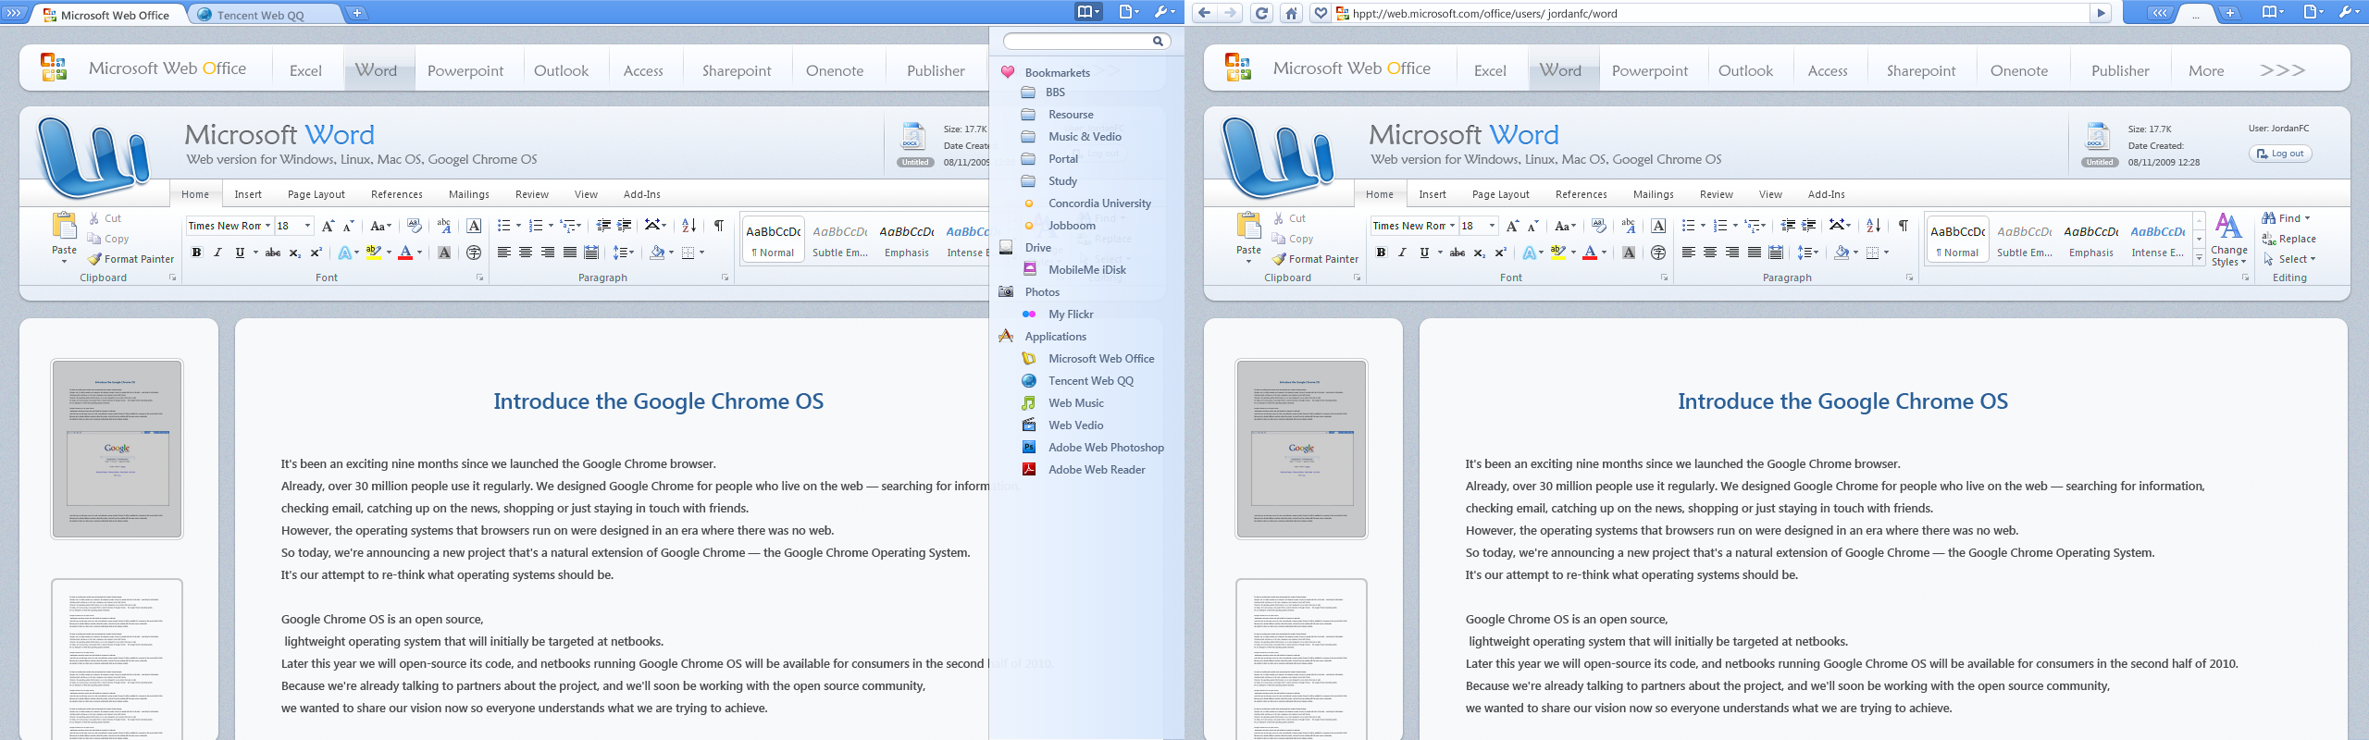The width and height of the screenshot is (2369, 740).
Task: Click Paste icon in the right-hand window
Action: tap(1248, 226)
